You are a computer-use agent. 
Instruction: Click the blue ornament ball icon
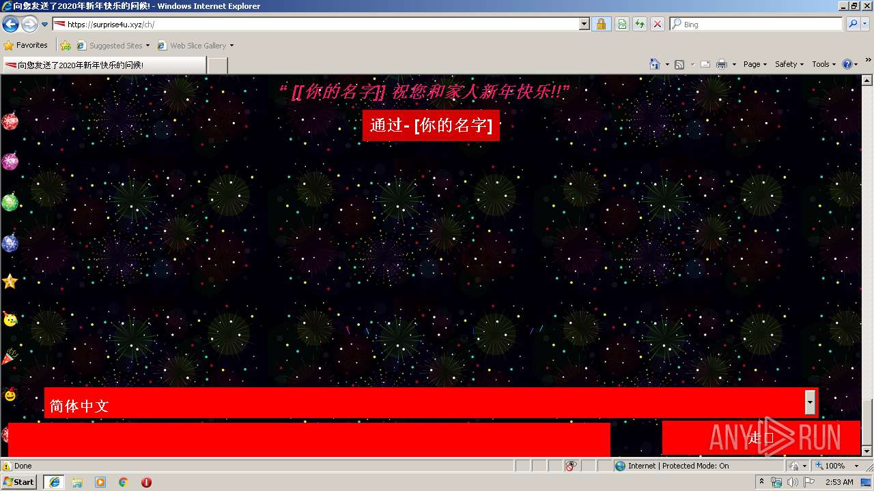click(x=10, y=243)
